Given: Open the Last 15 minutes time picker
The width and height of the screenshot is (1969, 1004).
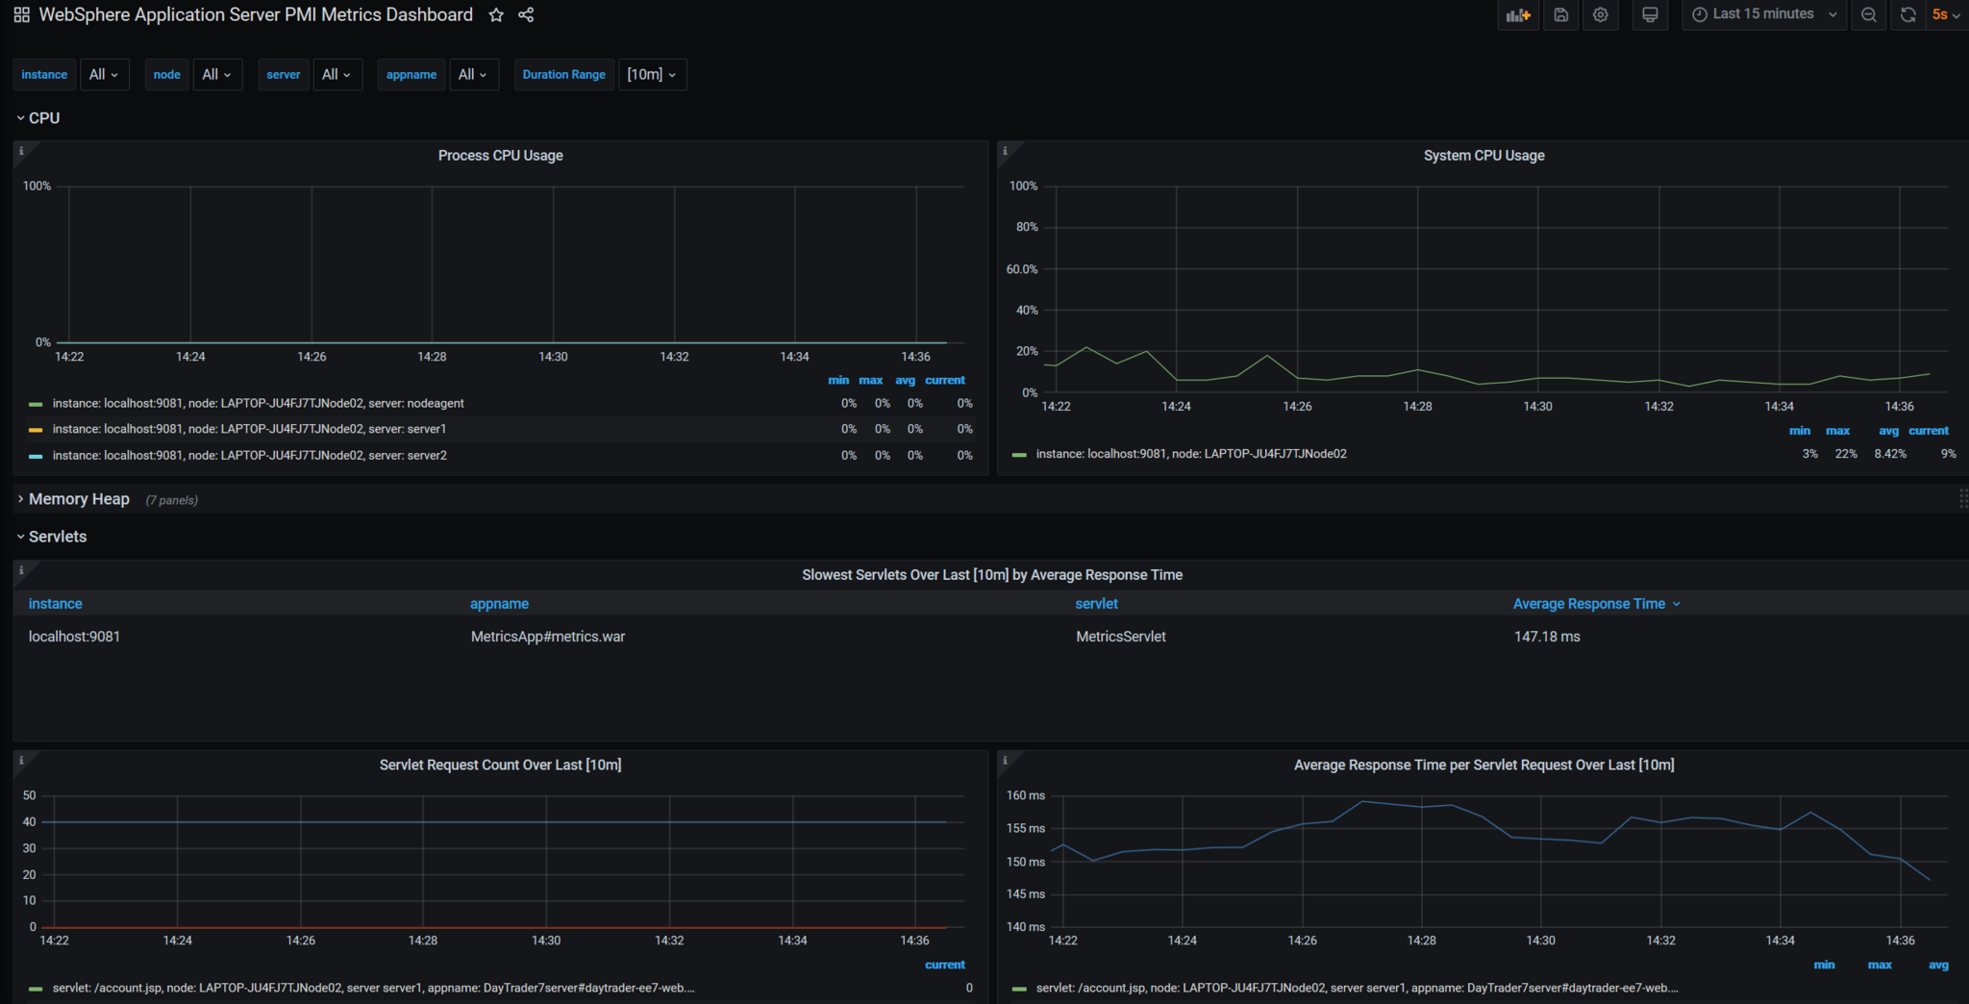Looking at the screenshot, I should coord(1764,14).
